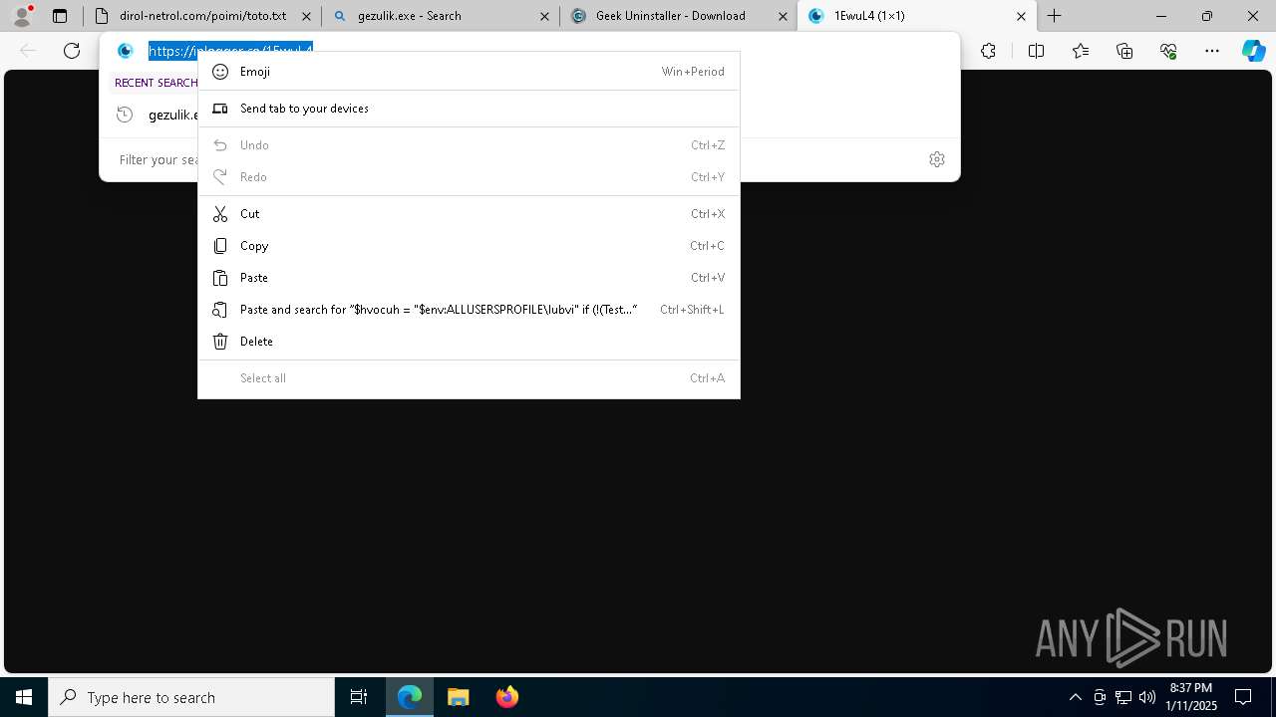
Task: Close the Geek Uninstaller tab
Action: coord(783,16)
